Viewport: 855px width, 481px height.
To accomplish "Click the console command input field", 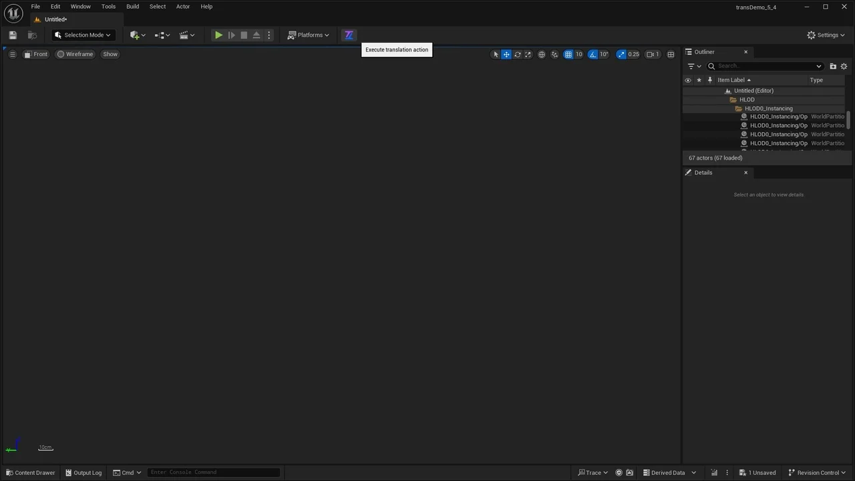I will click(x=212, y=472).
